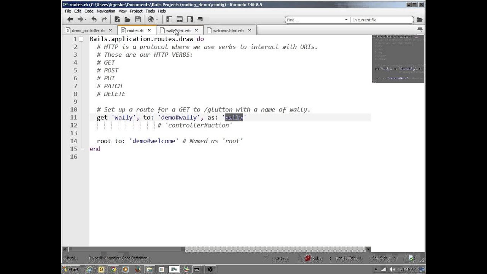Screen dimensions: 487x274
Task: Open the Navigation menu
Action: pyautogui.click(x=106, y=11)
